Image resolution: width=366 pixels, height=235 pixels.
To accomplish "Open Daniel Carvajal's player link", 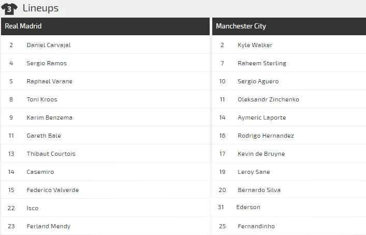I will [49, 45].
